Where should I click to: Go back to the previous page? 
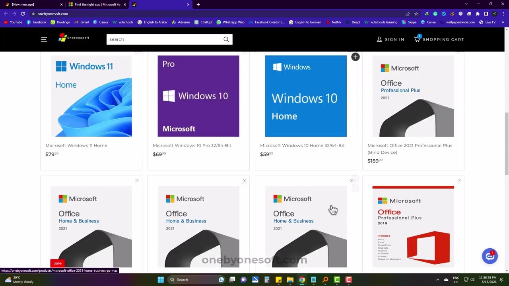[6, 14]
